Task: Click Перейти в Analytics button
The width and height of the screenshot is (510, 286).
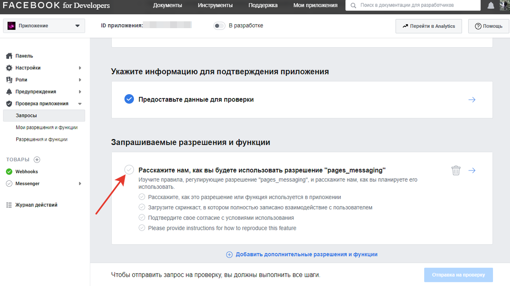Action: point(429,26)
